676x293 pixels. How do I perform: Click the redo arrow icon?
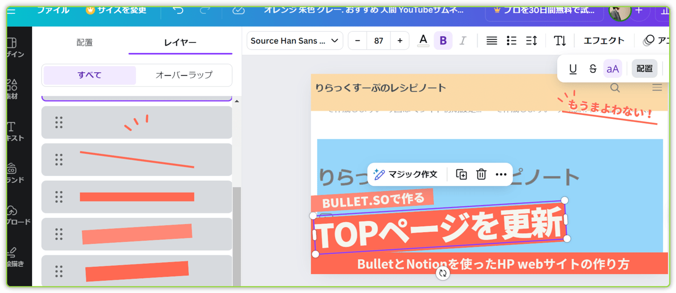205,11
